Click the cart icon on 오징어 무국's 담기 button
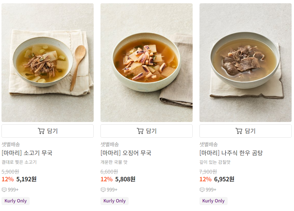 pyautogui.click(x=140, y=131)
